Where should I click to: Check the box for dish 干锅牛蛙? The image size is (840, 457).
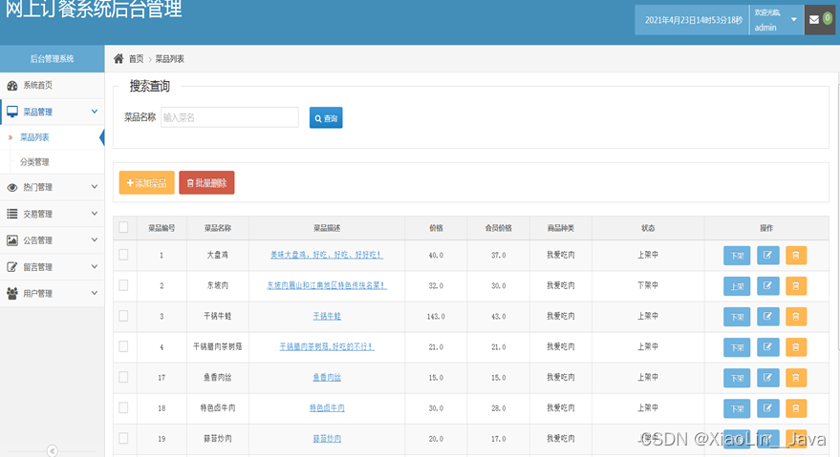(x=123, y=316)
